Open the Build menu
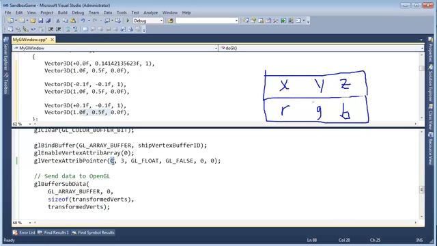Screen dimensions: 437x246 click(x=62, y=12)
